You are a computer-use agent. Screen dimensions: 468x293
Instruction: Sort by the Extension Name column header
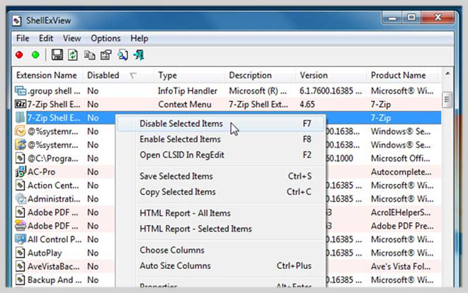coord(47,76)
